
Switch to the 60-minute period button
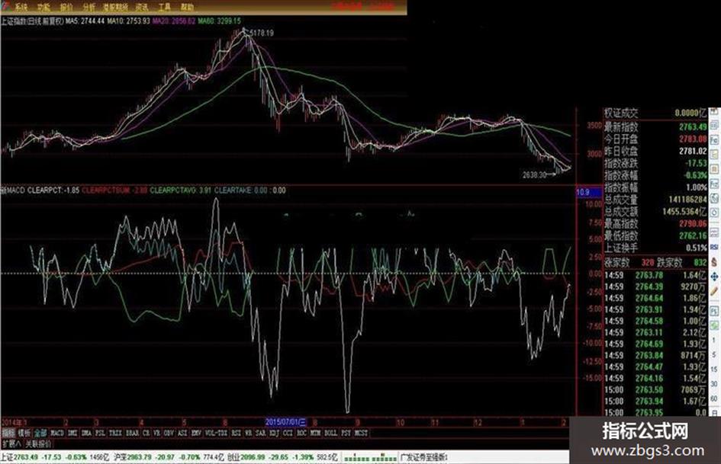pos(714,398)
